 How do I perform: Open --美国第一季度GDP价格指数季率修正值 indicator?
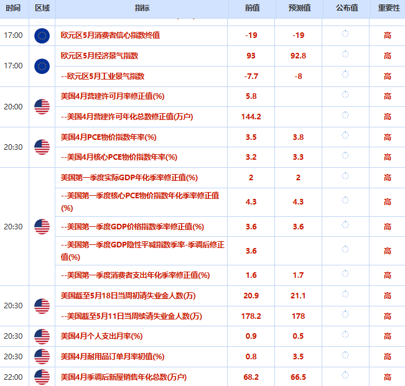point(133,227)
